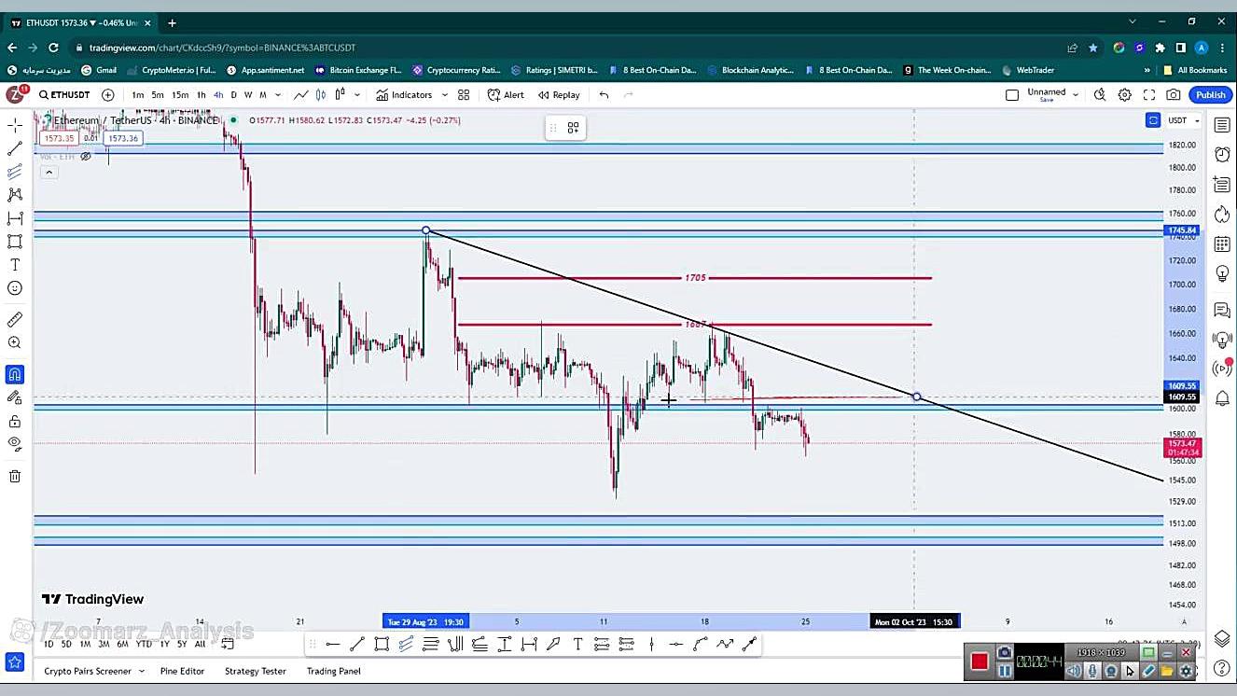Open the go to date calendar icon

click(x=227, y=644)
